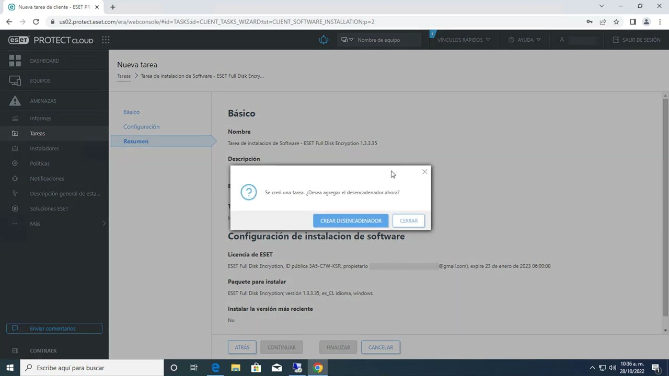Viewport: 669px width, 376px height.
Task: Open the apps grid icon in header
Action: (x=106, y=40)
